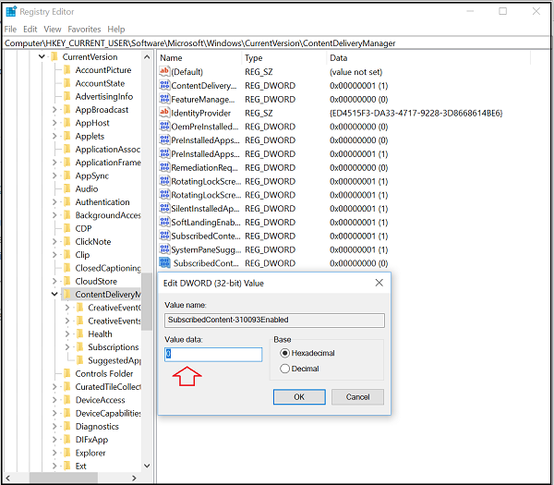Screen dimensions: 554x485
Task: Open the File menu
Action: (10, 29)
